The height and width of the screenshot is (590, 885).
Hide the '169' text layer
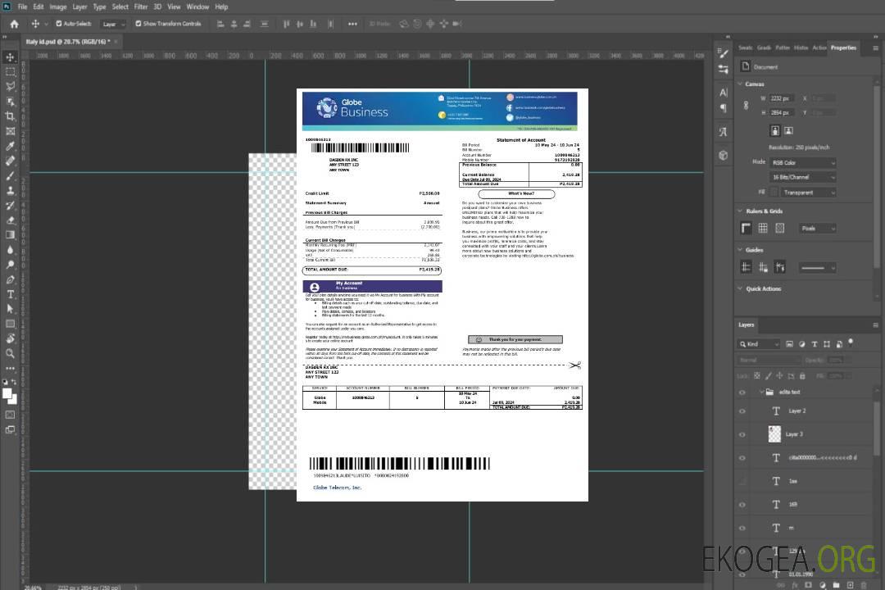[742, 505]
